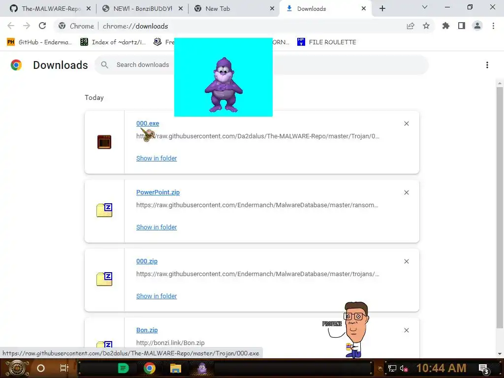Click the share page icon in the address bar
The image size is (504, 378).
[x=410, y=26]
